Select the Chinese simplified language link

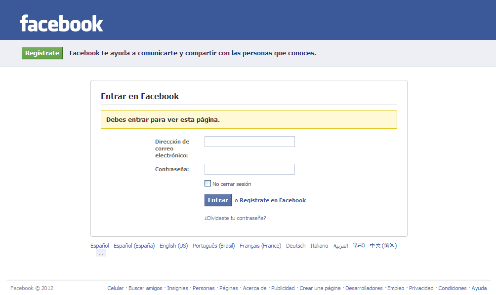pyautogui.click(x=383, y=246)
